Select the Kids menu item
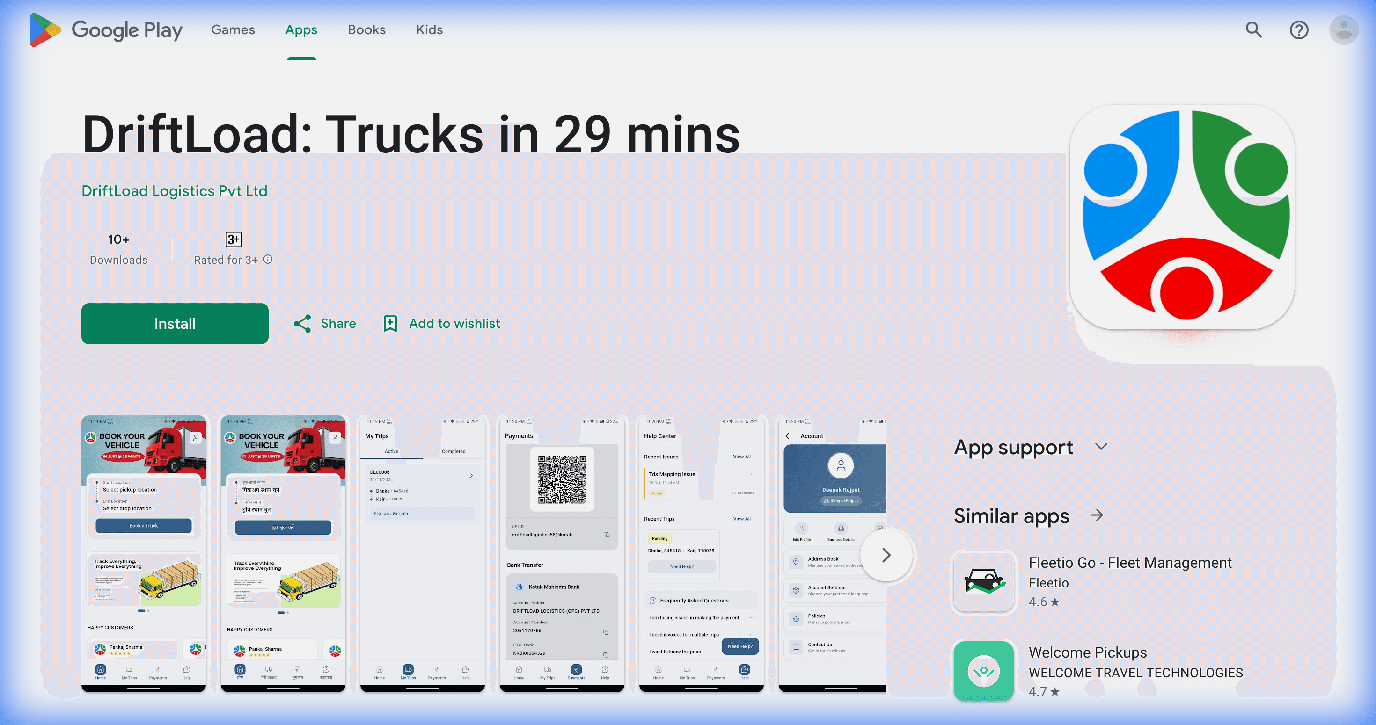This screenshot has width=1376, height=725. [429, 30]
